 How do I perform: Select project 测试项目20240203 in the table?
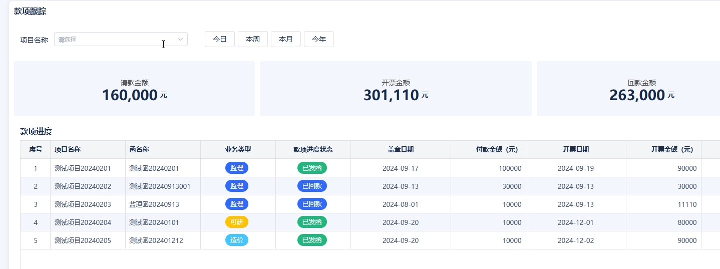[83, 204]
